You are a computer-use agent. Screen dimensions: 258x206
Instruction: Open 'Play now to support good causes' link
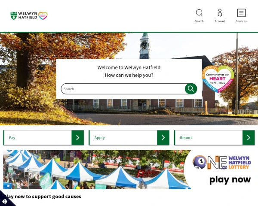point(43,197)
